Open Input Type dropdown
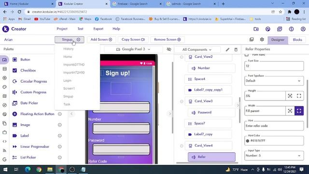Viewport: 309px width, 174px height. pyautogui.click(x=274, y=156)
